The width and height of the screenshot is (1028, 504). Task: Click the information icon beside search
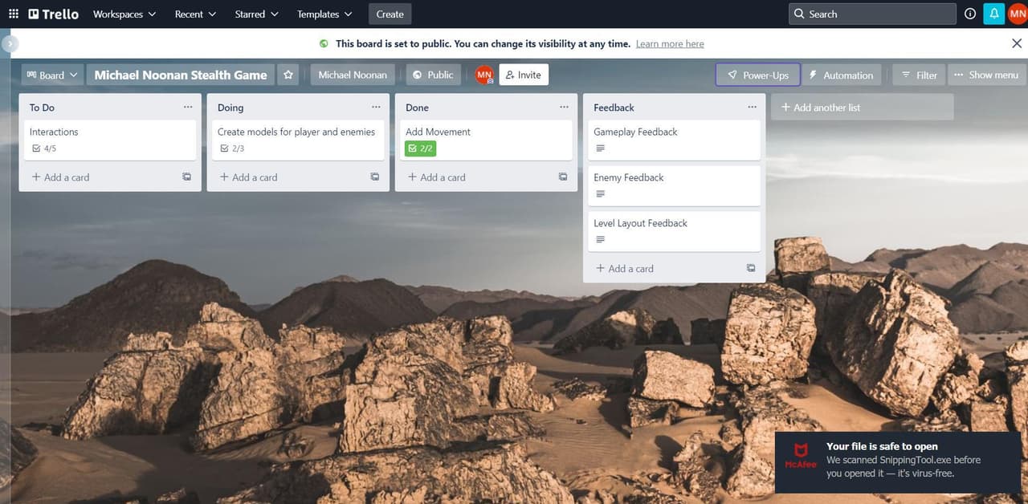click(970, 14)
